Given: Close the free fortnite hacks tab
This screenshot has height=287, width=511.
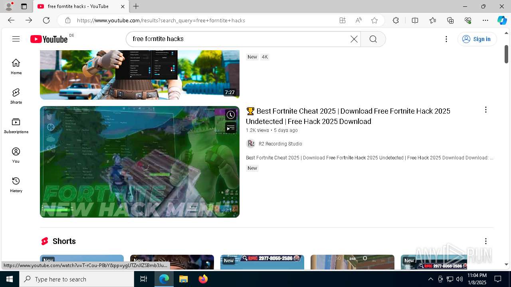Looking at the screenshot, I should point(123,6).
